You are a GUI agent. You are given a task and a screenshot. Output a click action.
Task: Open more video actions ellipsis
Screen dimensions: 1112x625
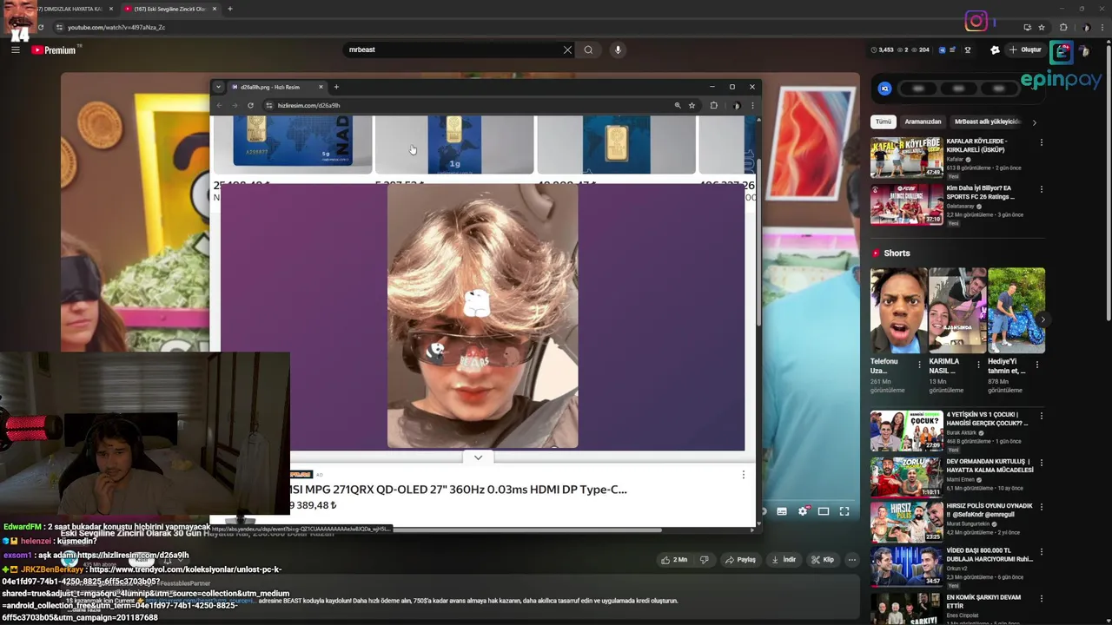click(x=852, y=560)
